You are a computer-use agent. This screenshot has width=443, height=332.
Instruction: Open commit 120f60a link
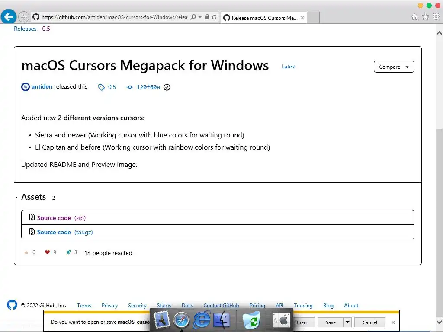pos(148,87)
